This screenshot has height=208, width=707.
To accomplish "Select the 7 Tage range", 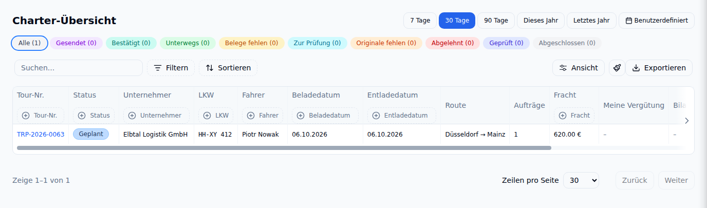I will (x=420, y=21).
